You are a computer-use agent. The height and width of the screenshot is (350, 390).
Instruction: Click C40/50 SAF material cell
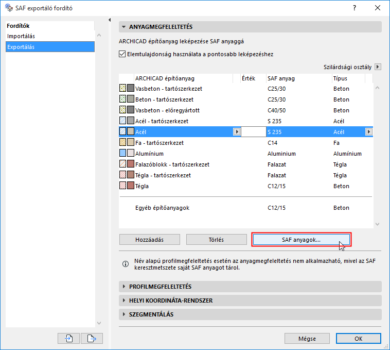click(x=277, y=110)
